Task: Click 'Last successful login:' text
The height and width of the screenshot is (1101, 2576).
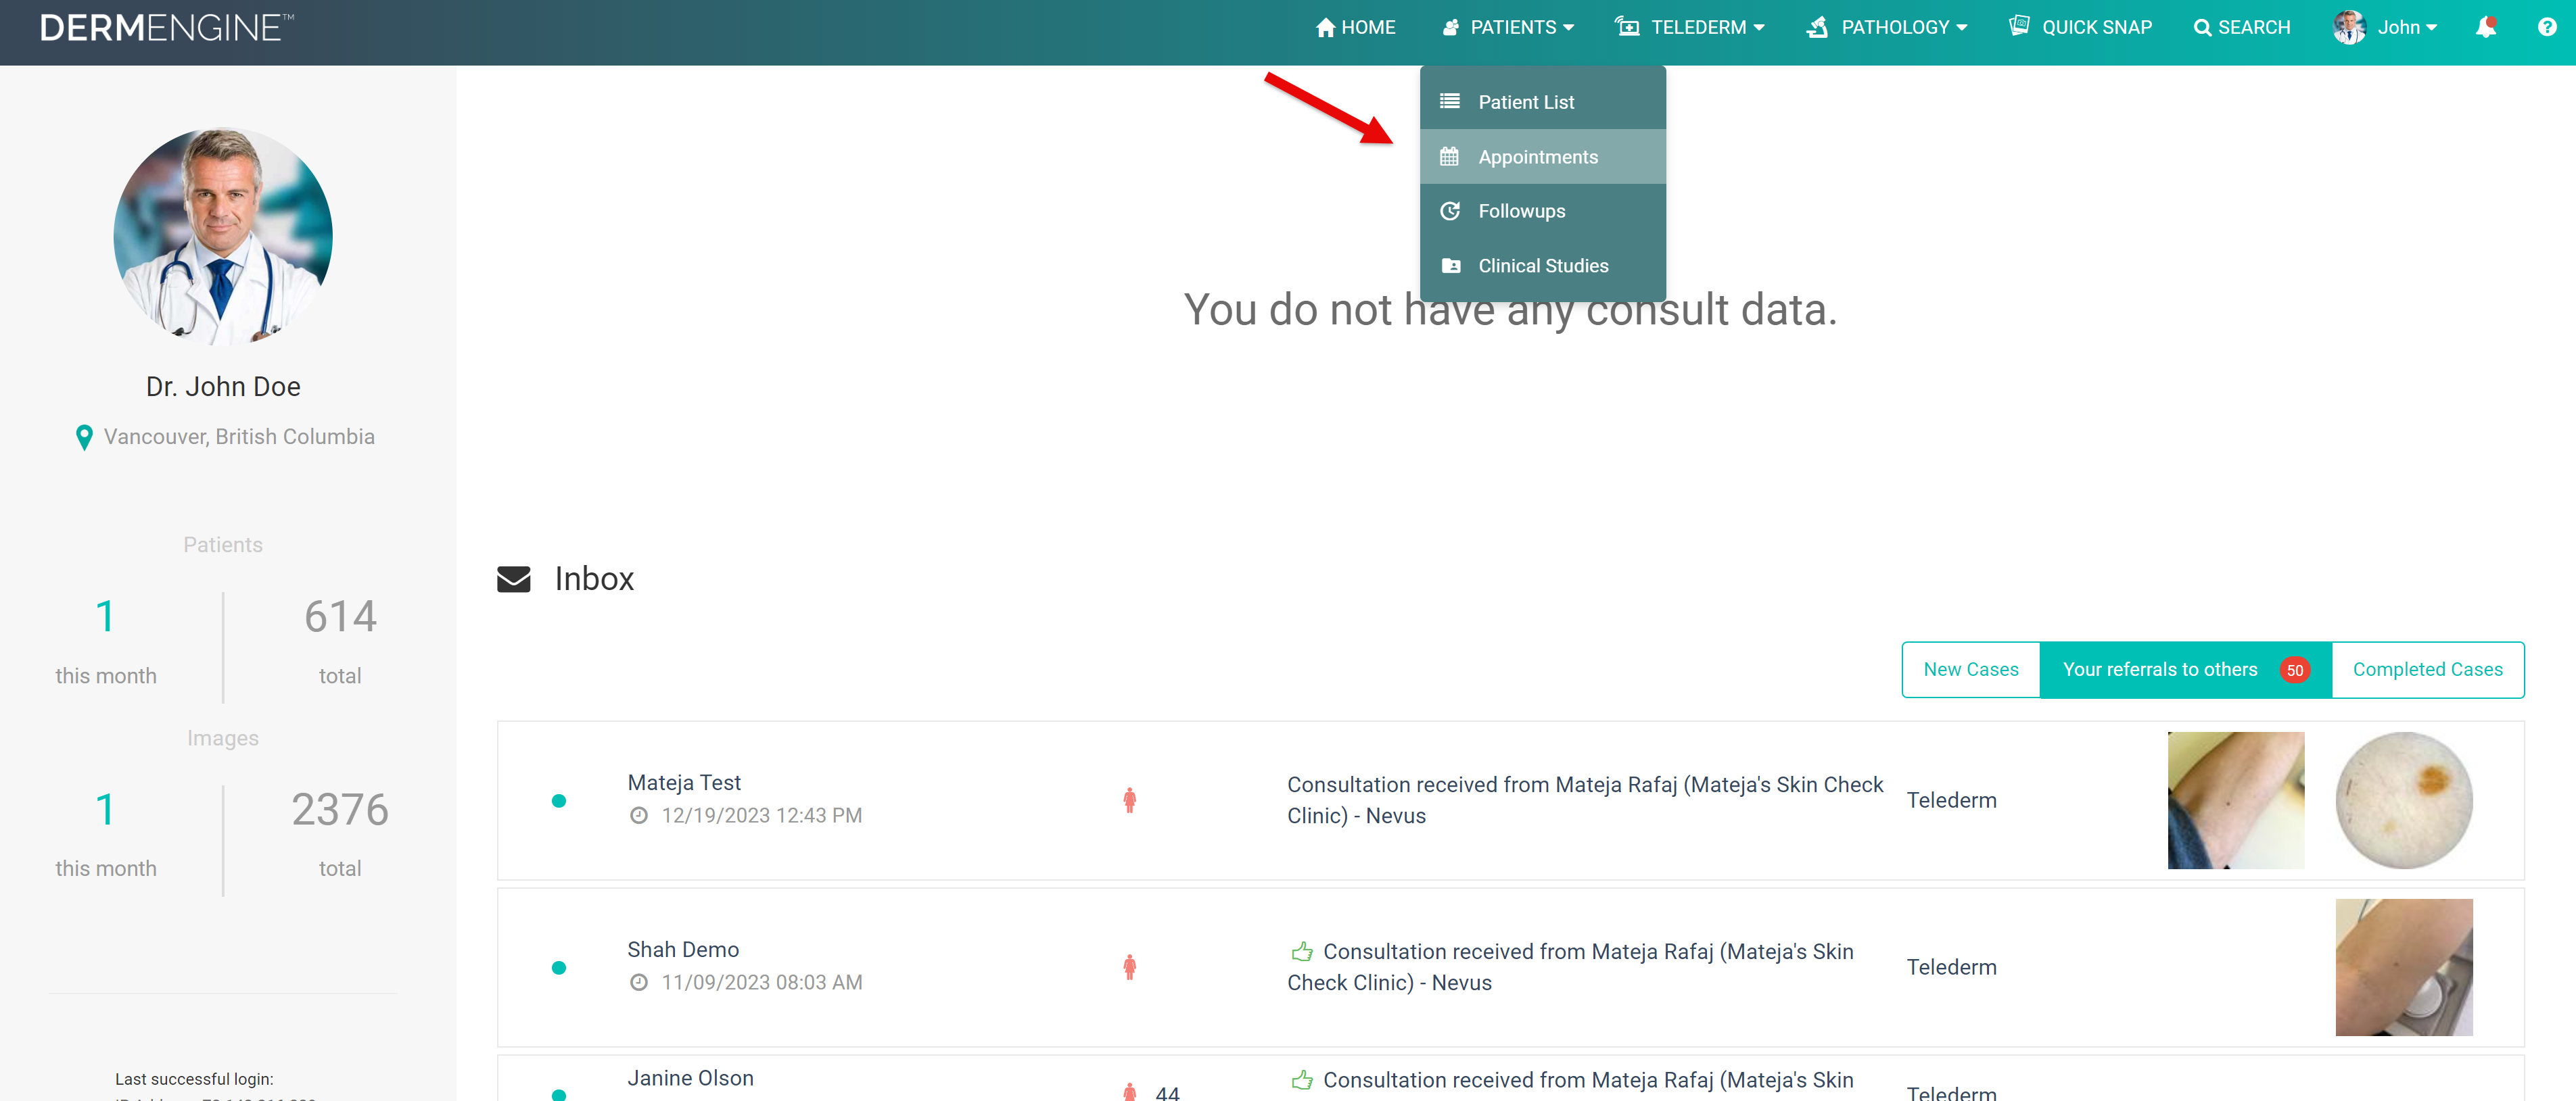Action: click(x=194, y=1079)
